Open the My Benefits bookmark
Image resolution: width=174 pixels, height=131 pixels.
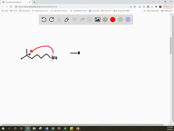tap(79, 11)
